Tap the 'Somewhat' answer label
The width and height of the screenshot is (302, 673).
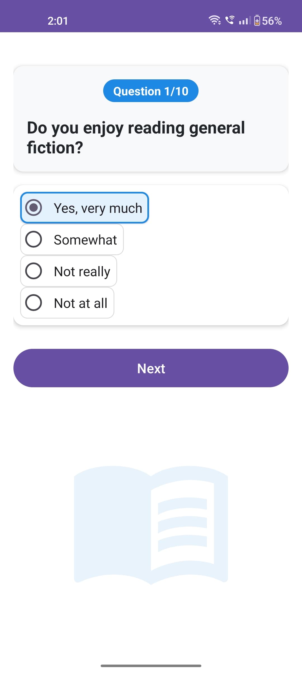pos(85,240)
